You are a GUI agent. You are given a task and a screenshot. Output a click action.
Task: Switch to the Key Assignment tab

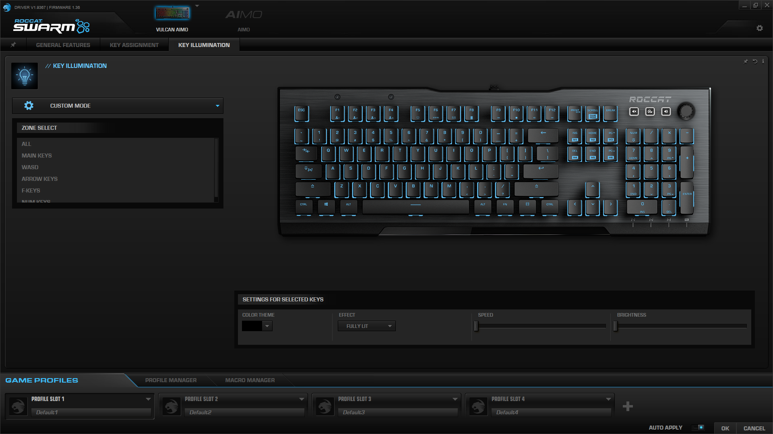coord(134,45)
